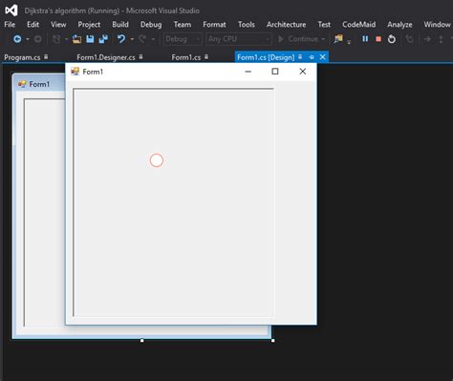Close the Form1.cs [Design] tab
Image resolution: width=453 pixels, height=381 pixels.
point(323,57)
